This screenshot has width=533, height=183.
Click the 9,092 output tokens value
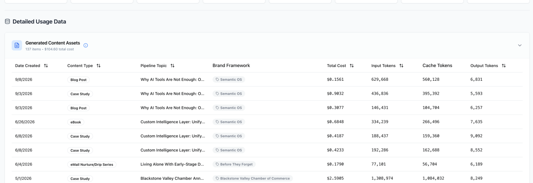coord(476,136)
